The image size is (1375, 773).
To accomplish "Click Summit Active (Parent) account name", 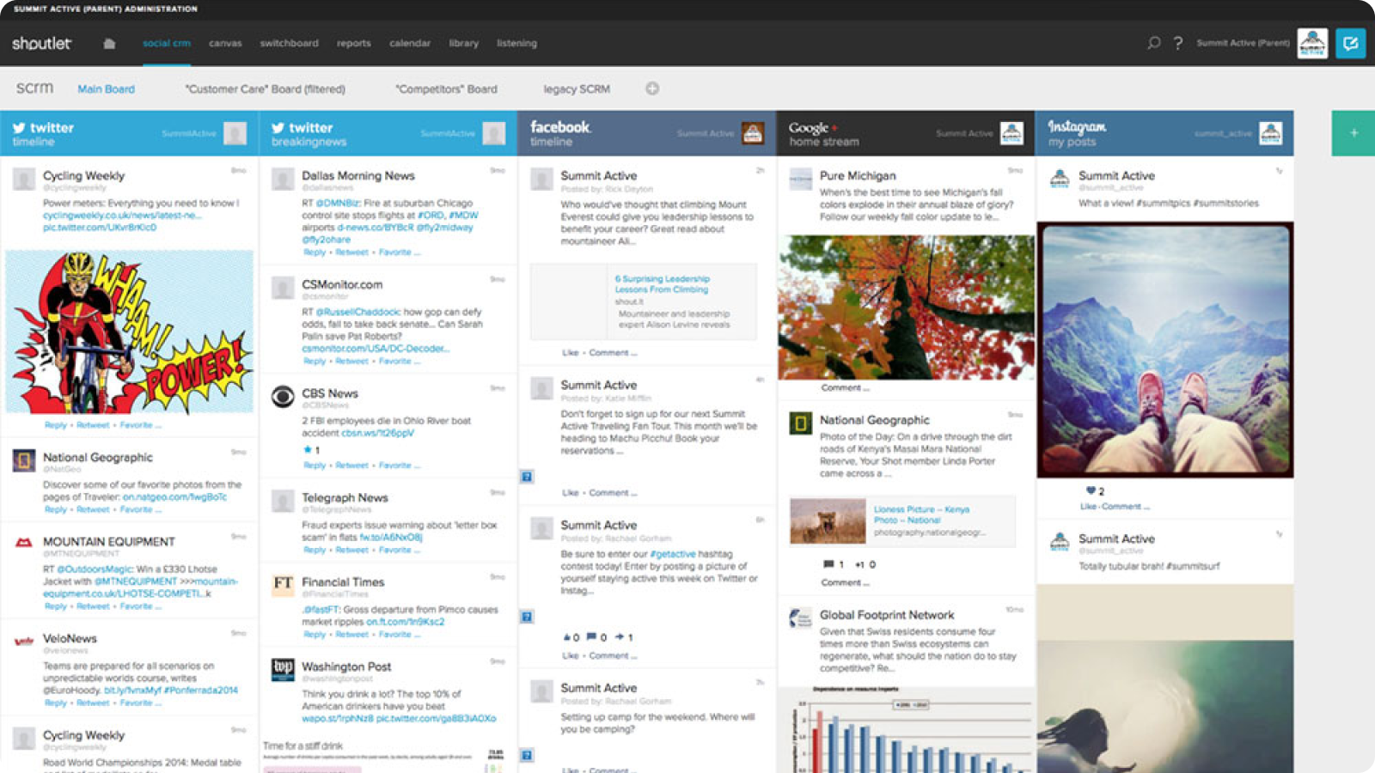I will (x=1243, y=43).
